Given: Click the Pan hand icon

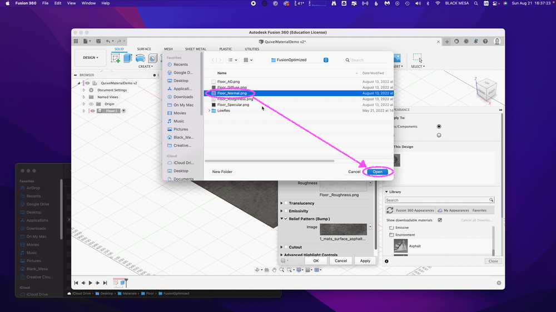Looking at the screenshot, I should click(274, 270).
